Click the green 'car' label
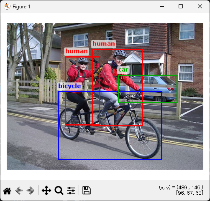 123,70
